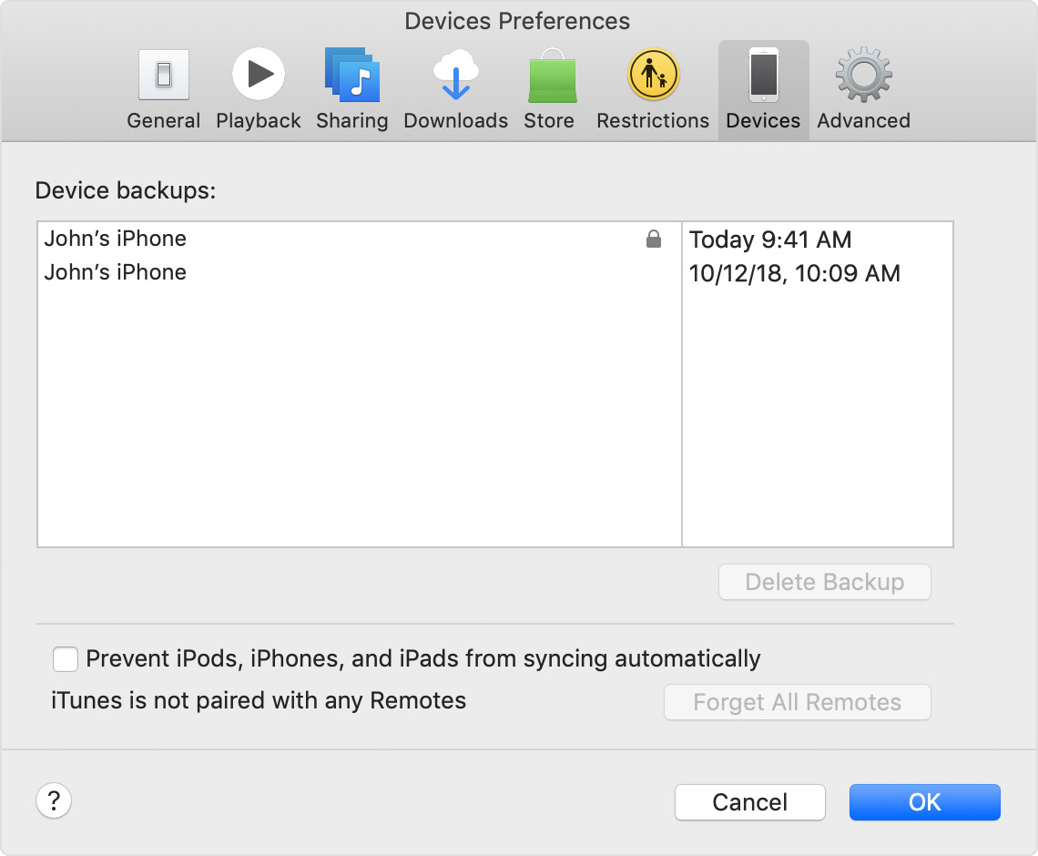The width and height of the screenshot is (1038, 856).
Task: Open the Playback preferences pane
Action: click(259, 89)
